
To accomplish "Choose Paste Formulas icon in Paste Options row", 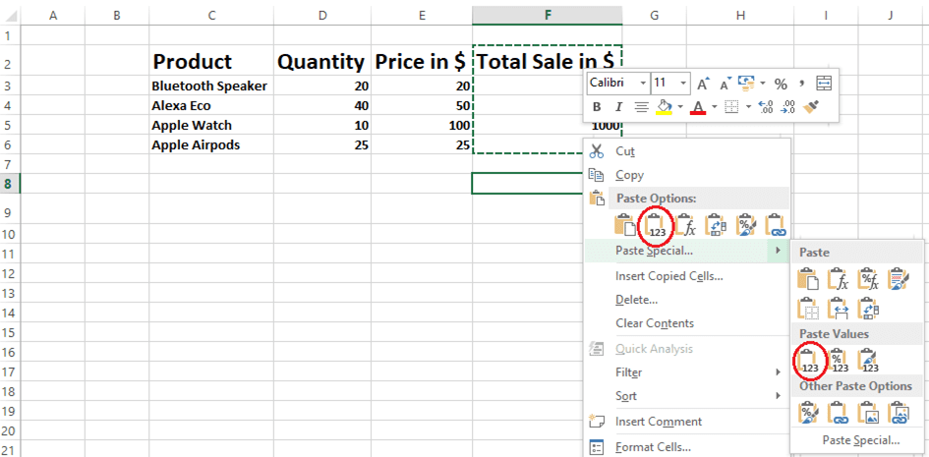I will point(686,225).
